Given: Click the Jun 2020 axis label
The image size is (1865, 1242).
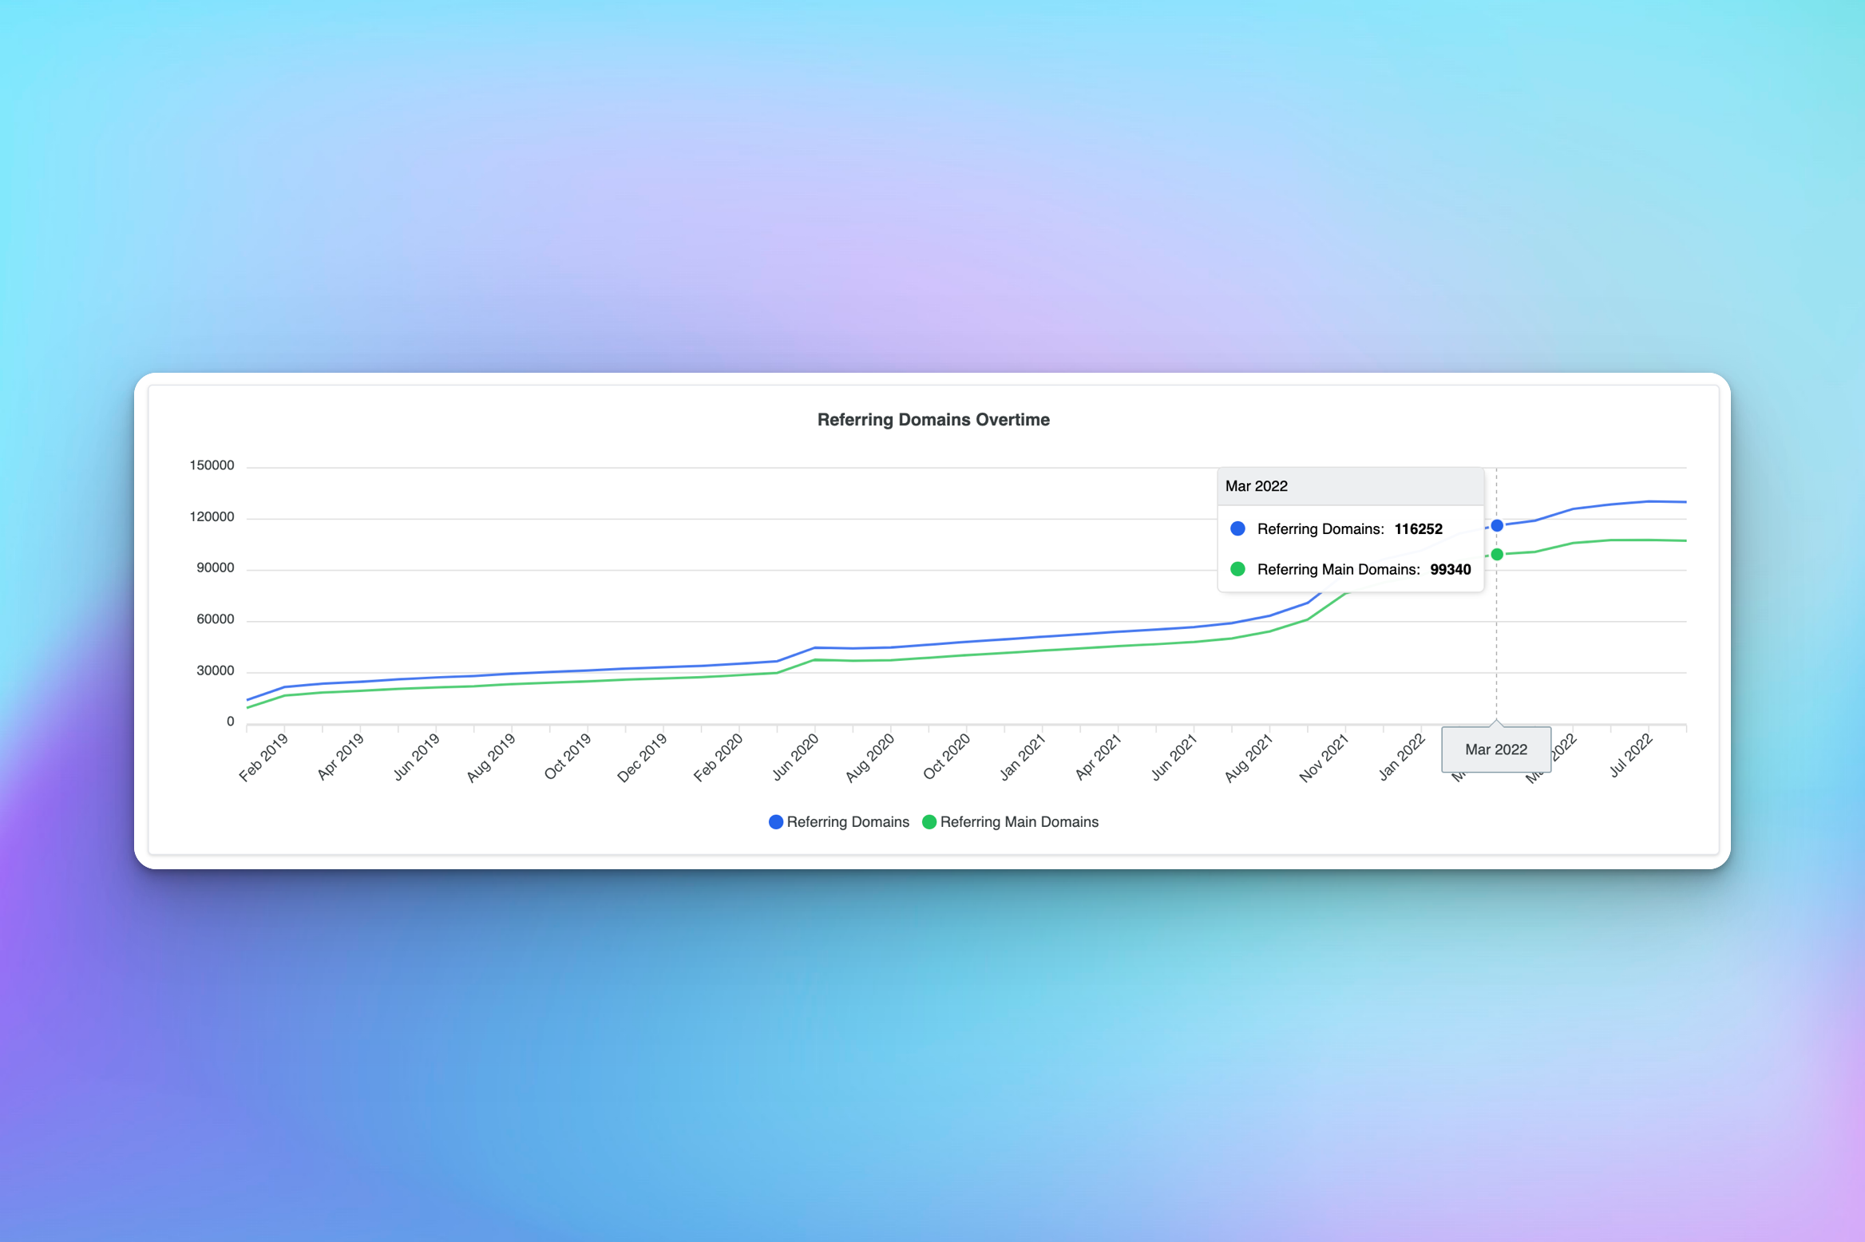Looking at the screenshot, I should tap(796, 757).
